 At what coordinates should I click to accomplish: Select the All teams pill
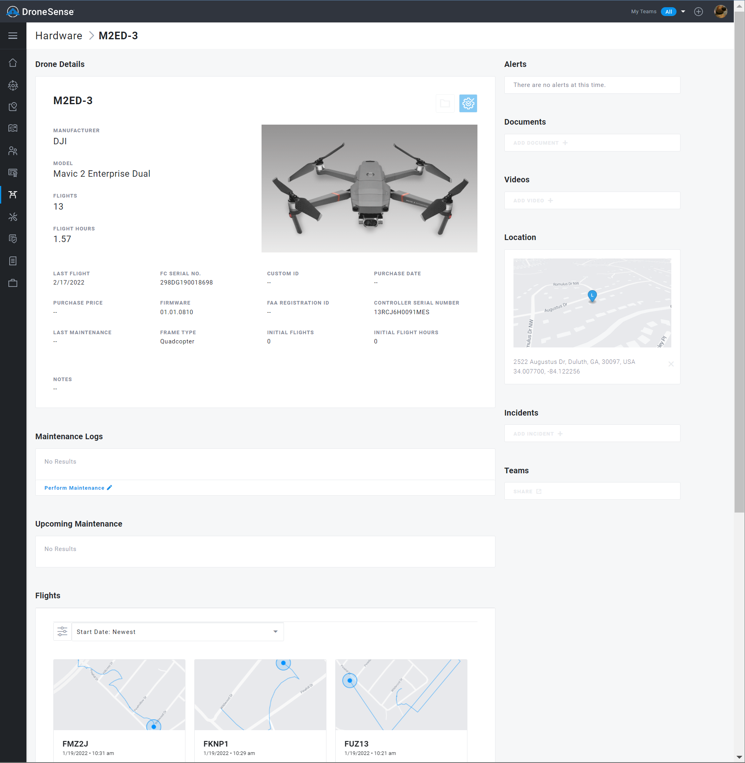click(x=668, y=12)
